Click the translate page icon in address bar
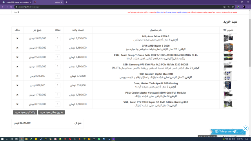Screen dimensions: 251x141 click(224, 7)
